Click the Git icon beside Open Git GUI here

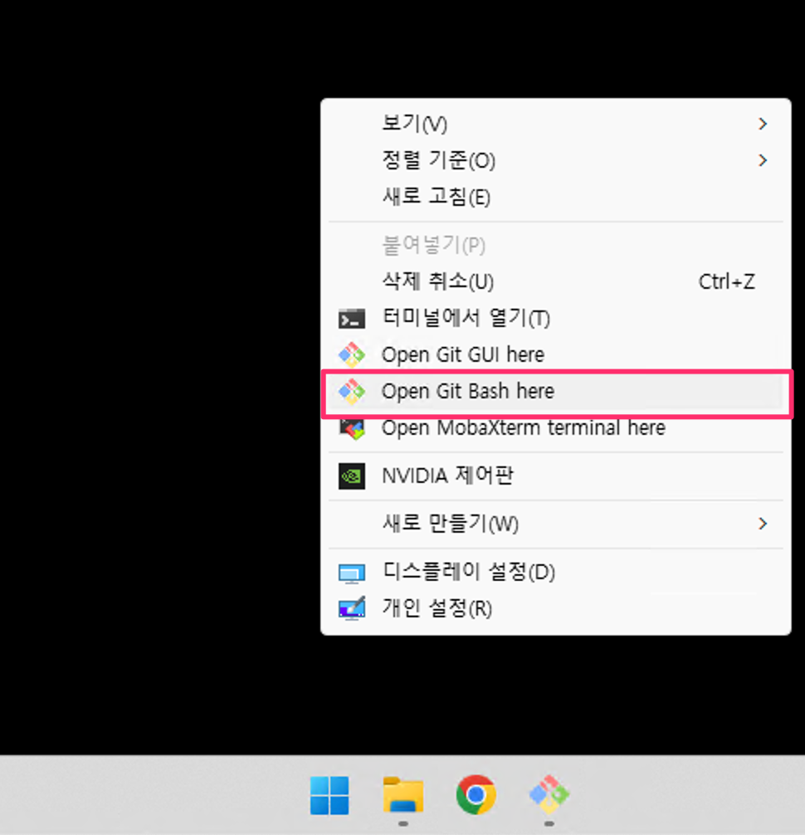coord(351,354)
